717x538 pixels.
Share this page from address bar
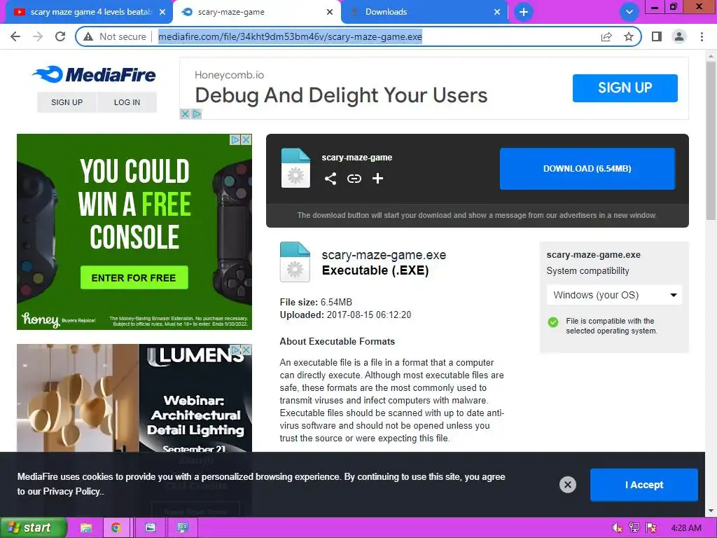click(606, 36)
